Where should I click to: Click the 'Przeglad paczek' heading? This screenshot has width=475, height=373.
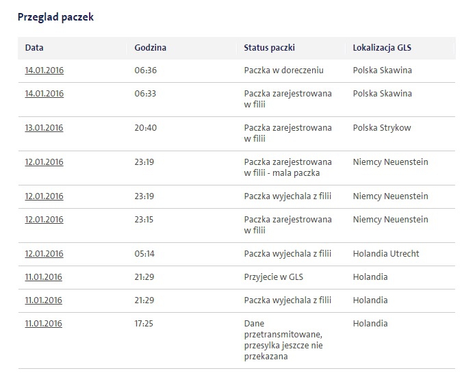(55, 17)
